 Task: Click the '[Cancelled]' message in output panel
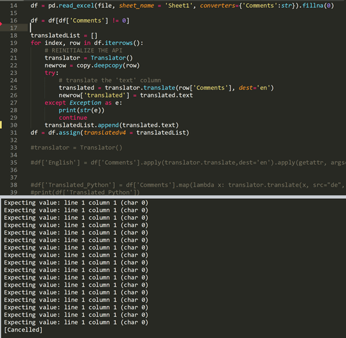23,330
